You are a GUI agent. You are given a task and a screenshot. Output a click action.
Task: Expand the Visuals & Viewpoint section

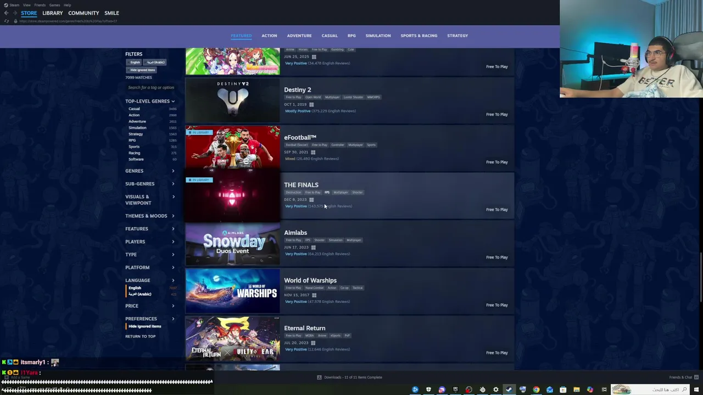pyautogui.click(x=150, y=200)
